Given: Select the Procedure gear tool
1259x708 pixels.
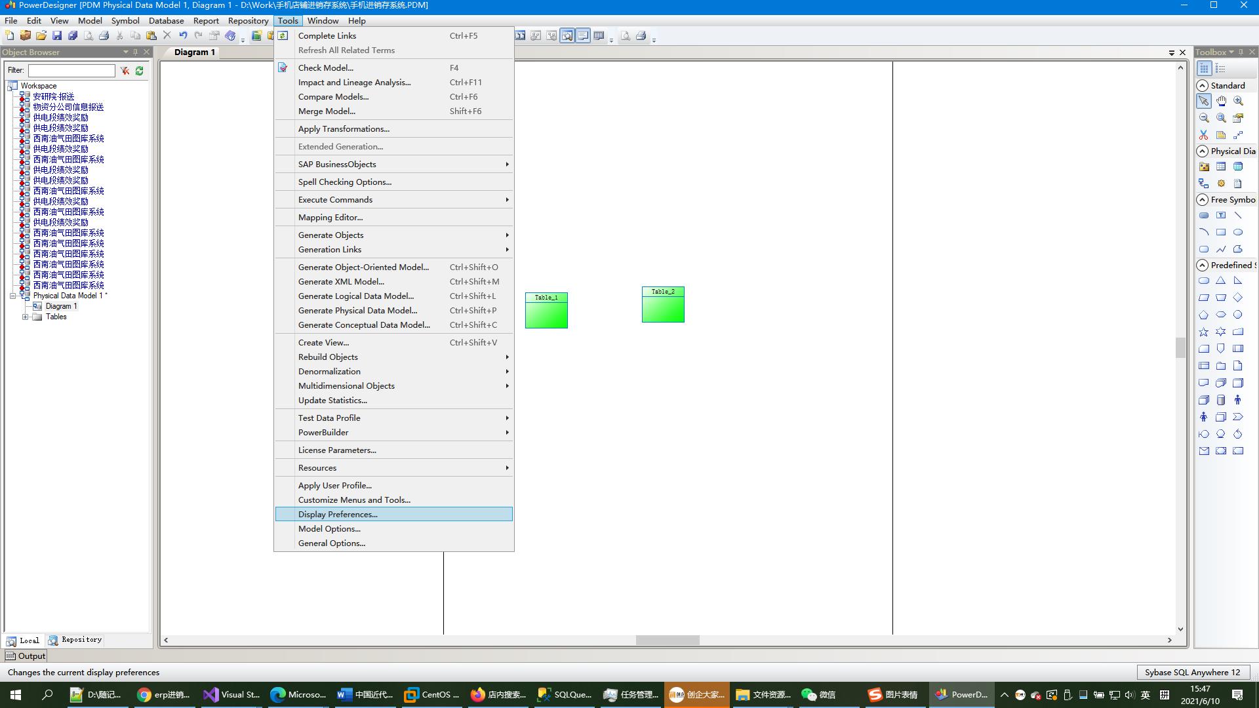Looking at the screenshot, I should (1221, 184).
